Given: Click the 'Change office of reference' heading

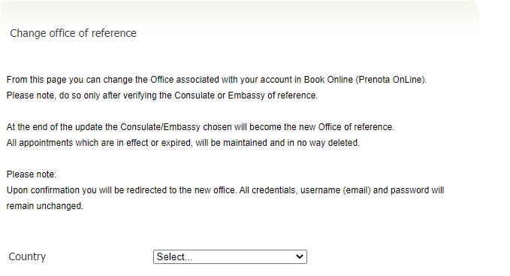Looking at the screenshot, I should point(73,33).
